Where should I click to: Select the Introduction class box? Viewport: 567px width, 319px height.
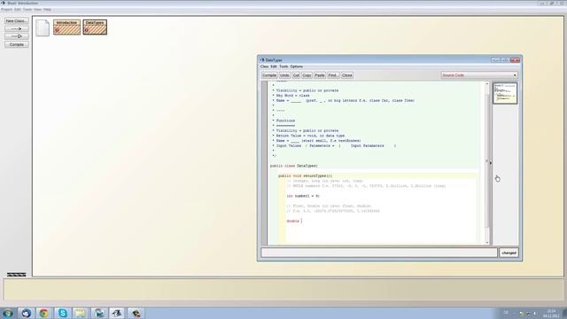click(x=67, y=27)
